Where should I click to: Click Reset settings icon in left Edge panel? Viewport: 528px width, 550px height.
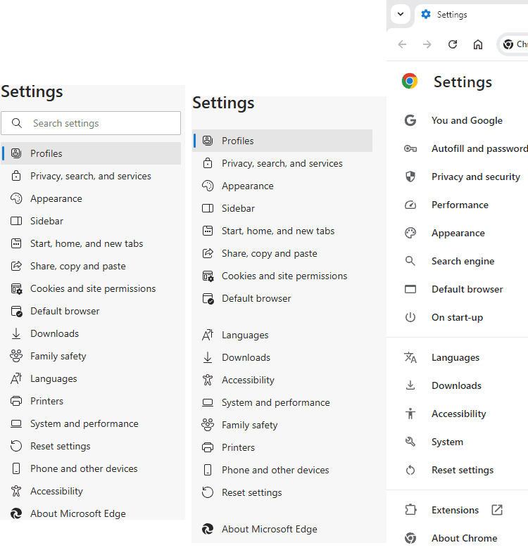(16, 446)
